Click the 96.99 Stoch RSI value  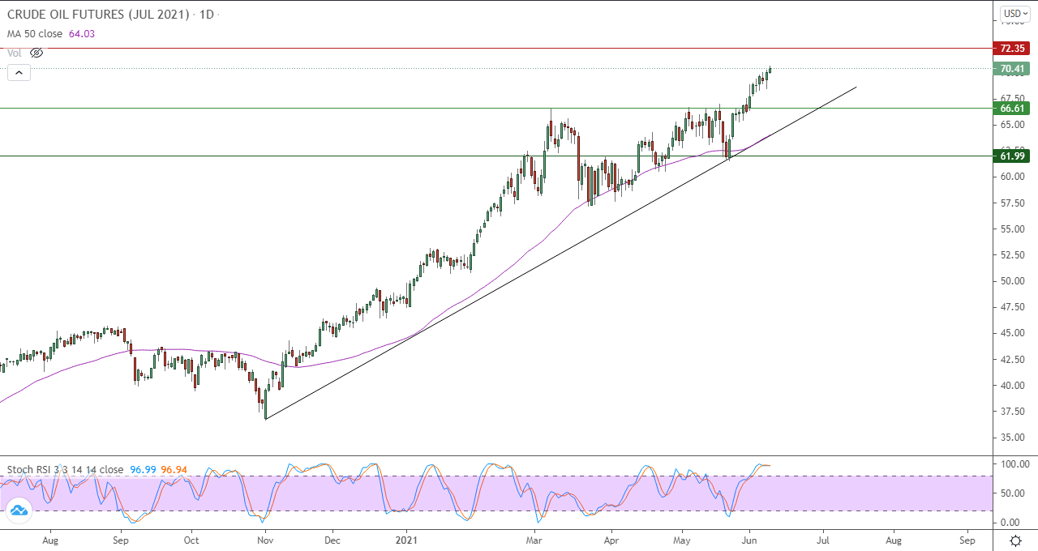coord(143,469)
